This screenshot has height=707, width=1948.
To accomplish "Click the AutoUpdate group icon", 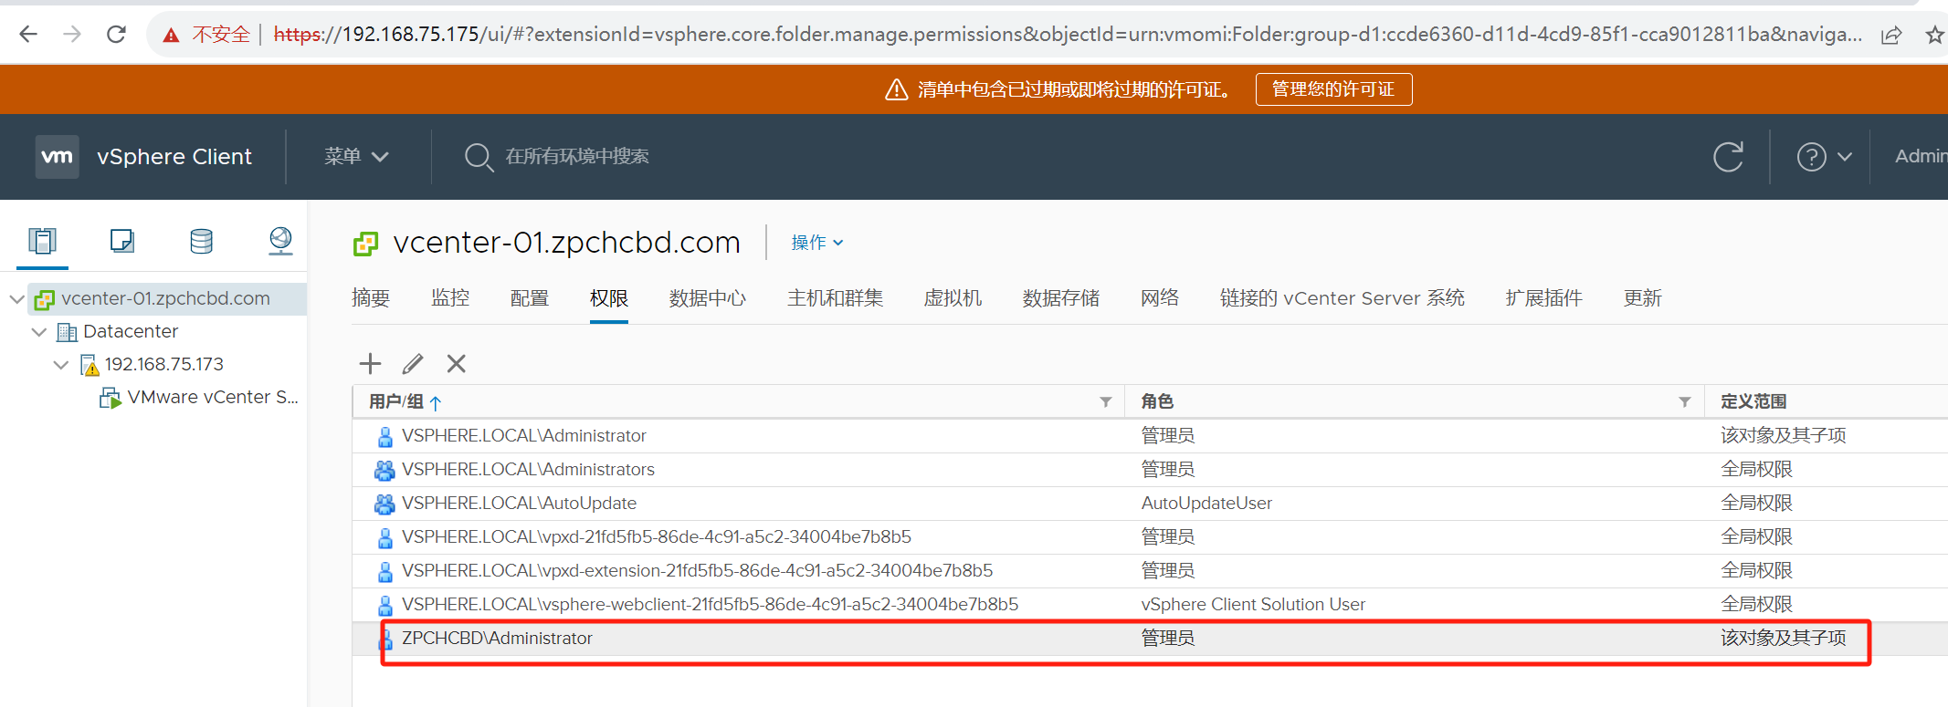I will pyautogui.click(x=384, y=504).
